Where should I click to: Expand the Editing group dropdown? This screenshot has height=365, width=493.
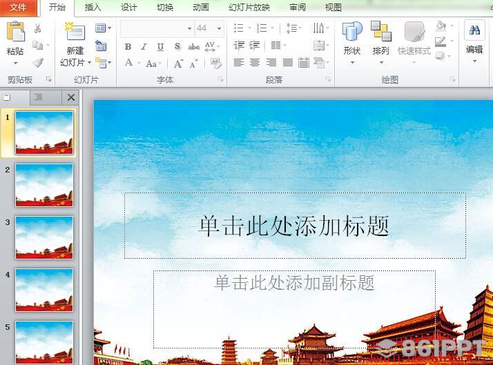(474, 61)
